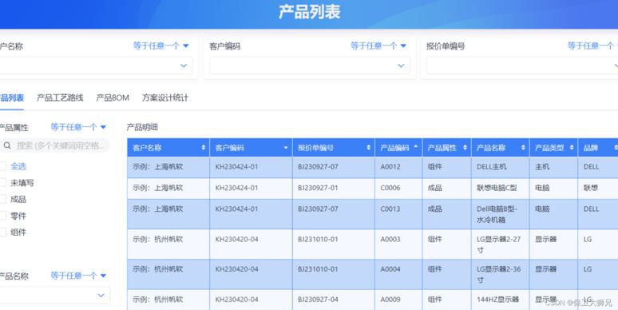Tick the 成品 checkbox
Image resolution: width=618 pixels, height=310 pixels.
point(2,199)
